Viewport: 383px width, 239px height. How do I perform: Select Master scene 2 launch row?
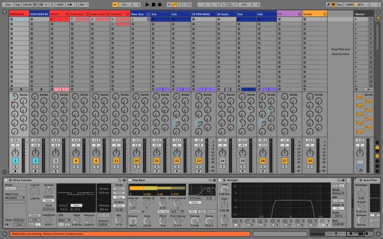(x=364, y=24)
